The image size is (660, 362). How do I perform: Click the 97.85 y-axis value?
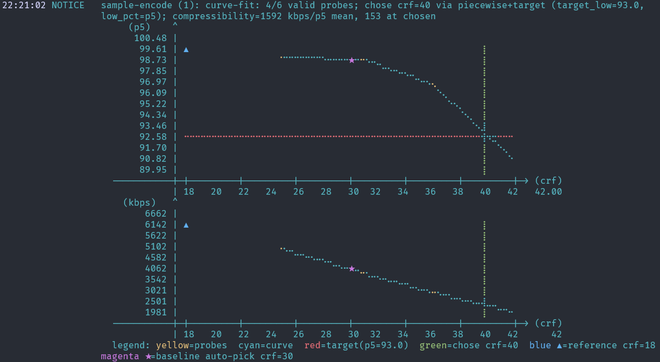(x=153, y=71)
